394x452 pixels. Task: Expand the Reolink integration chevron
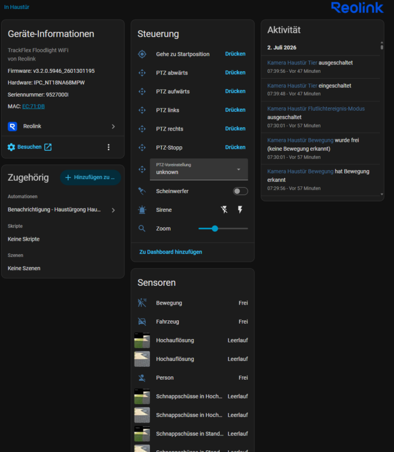tap(114, 127)
